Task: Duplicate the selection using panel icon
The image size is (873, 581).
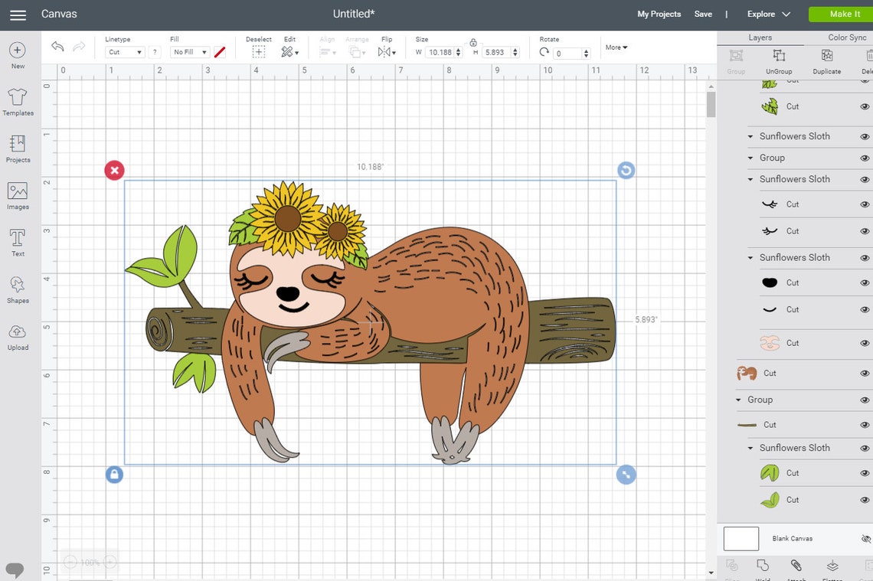Action: click(x=826, y=61)
